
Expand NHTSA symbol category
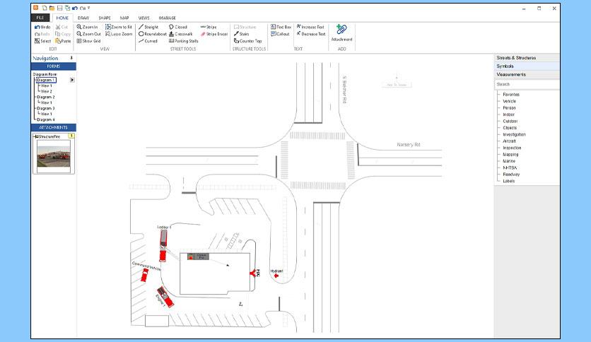point(510,167)
